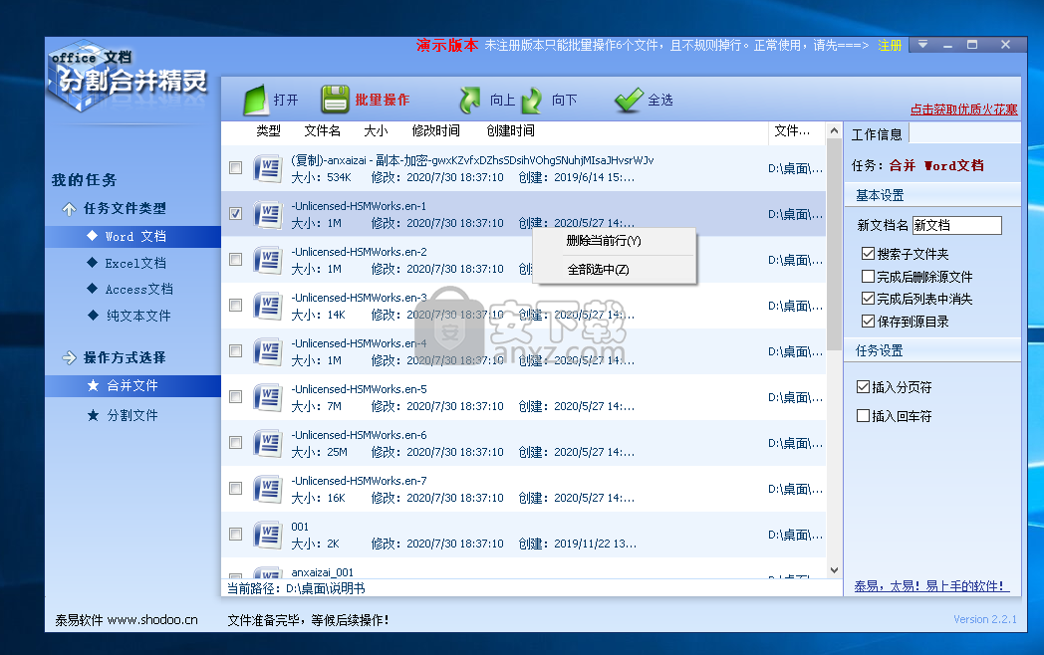Viewport: 1044px width, 655px height.
Task: Sort by the 大小 column header
Action: [376, 131]
